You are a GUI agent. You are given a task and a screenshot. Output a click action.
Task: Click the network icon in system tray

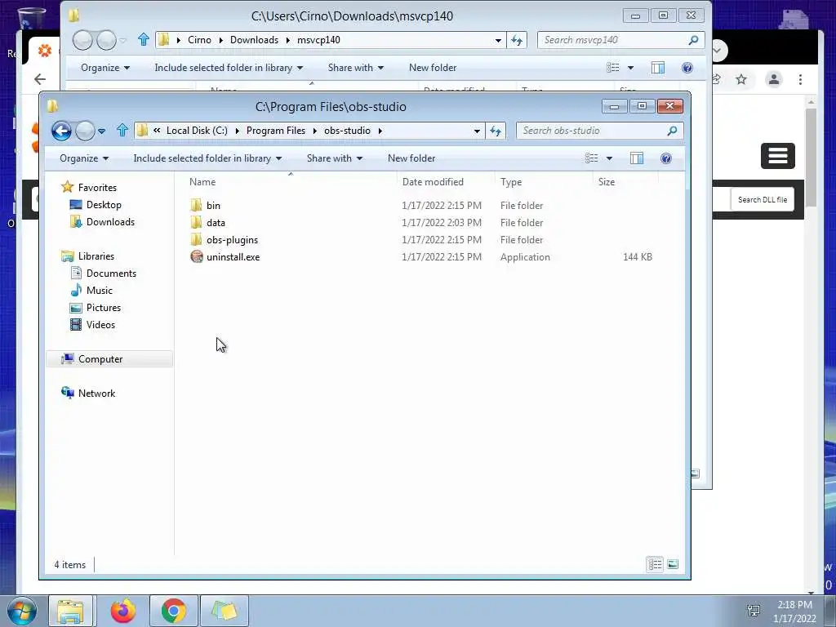coord(754,611)
